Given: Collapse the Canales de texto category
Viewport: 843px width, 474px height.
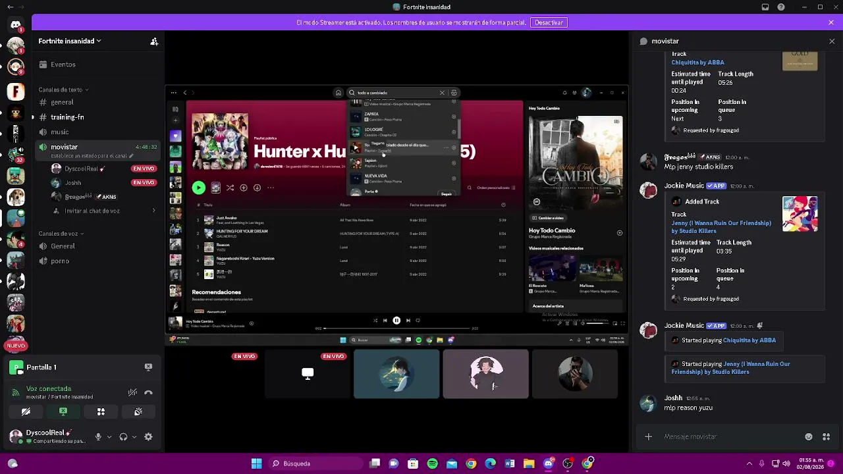Looking at the screenshot, I should click(x=62, y=90).
